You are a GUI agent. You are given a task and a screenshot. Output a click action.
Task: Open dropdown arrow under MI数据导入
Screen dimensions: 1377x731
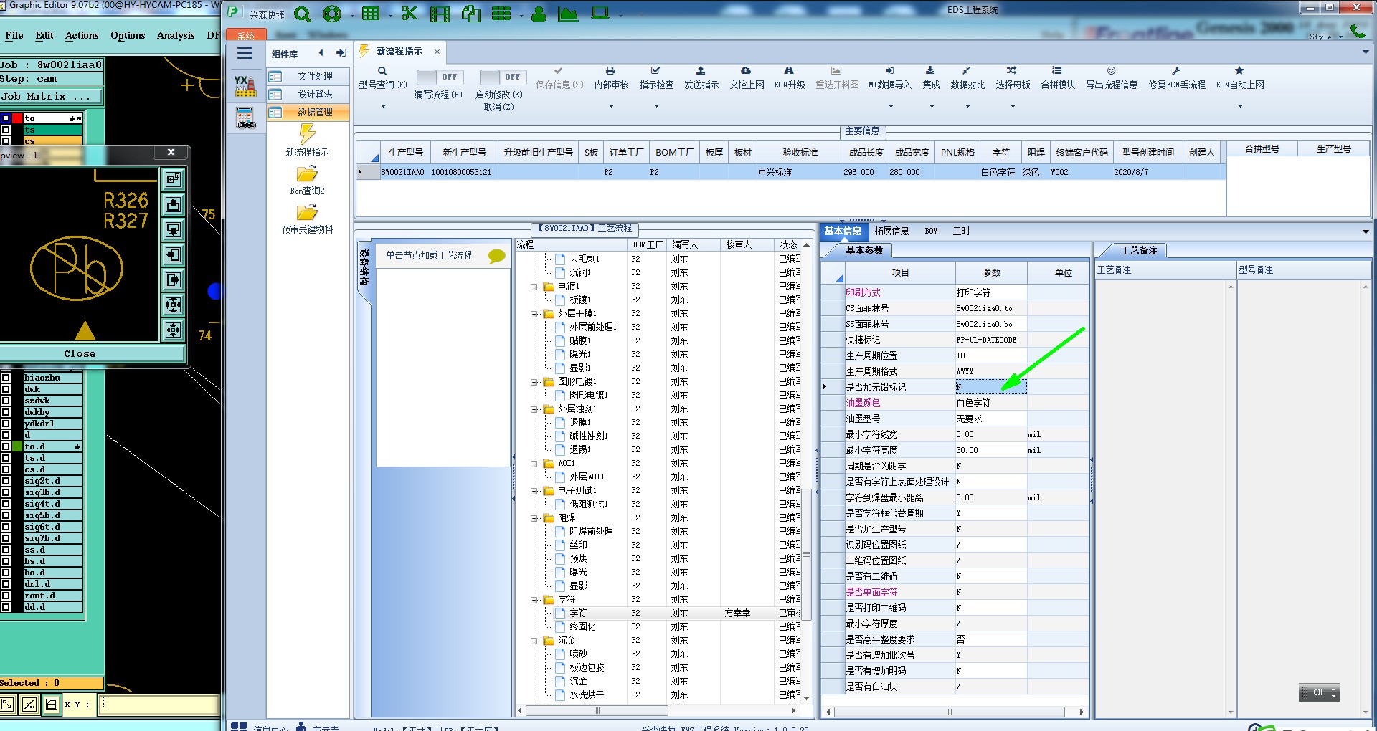click(x=891, y=107)
